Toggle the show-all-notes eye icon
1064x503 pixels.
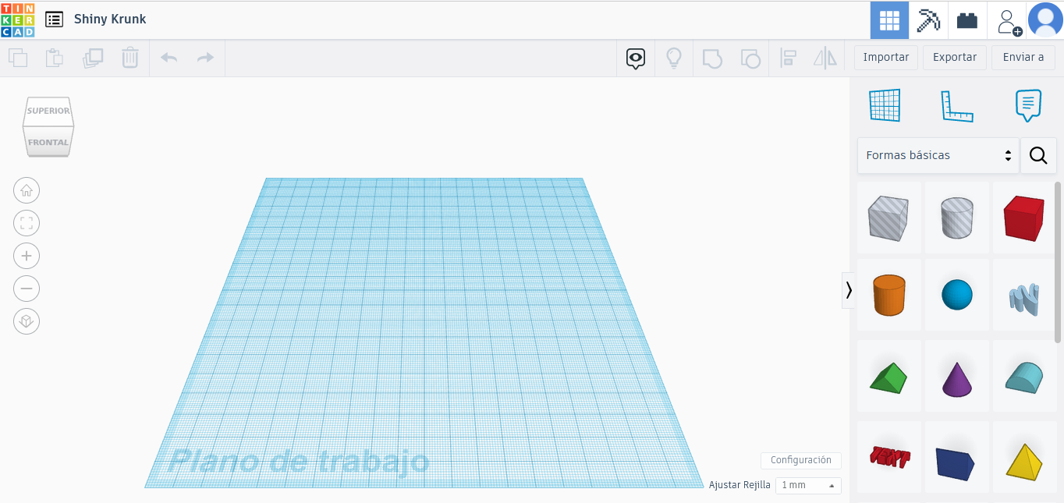[x=635, y=58]
